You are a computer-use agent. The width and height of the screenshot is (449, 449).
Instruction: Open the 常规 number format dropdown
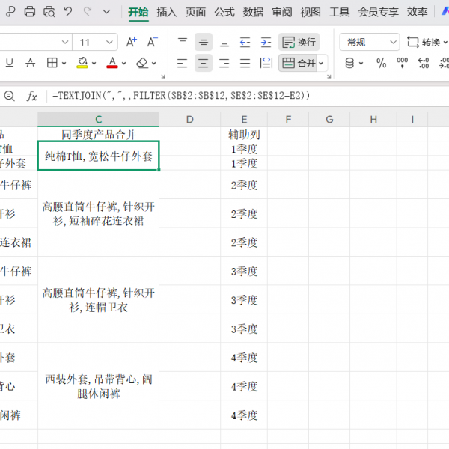[x=370, y=43]
